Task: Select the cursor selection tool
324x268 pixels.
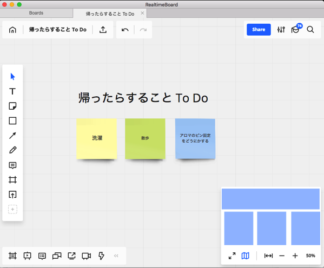Action: 12,77
